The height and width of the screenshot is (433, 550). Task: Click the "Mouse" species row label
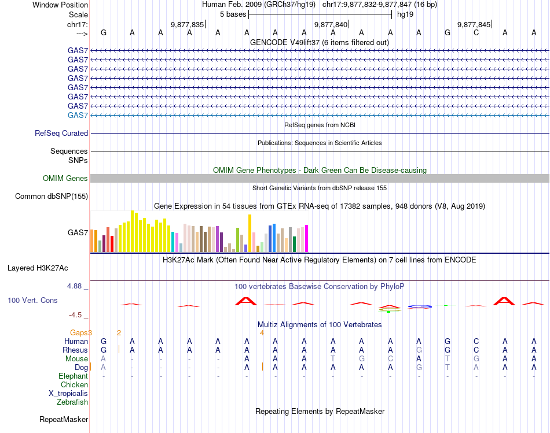pos(76,359)
